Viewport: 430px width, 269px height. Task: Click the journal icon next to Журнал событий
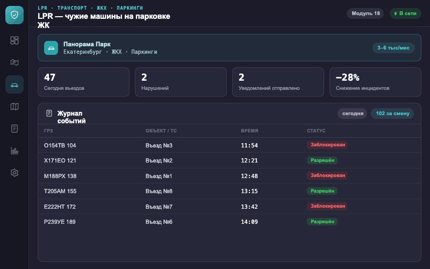(49, 113)
